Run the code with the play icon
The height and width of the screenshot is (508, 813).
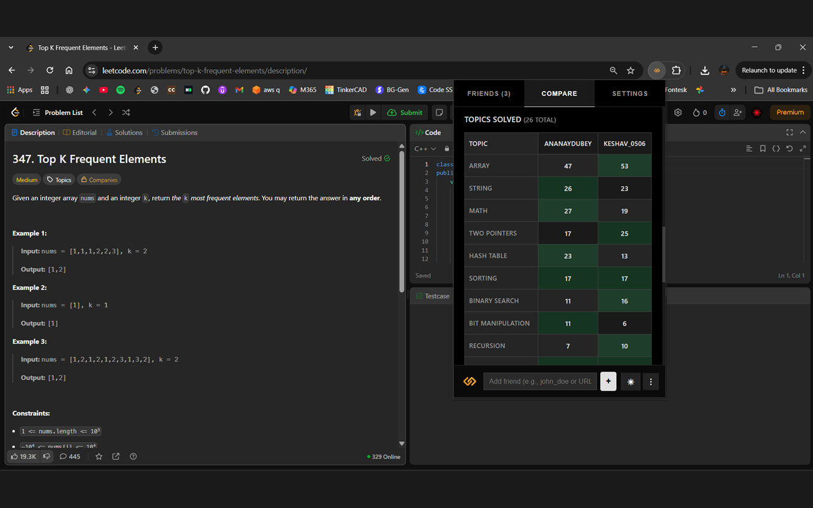click(x=373, y=112)
